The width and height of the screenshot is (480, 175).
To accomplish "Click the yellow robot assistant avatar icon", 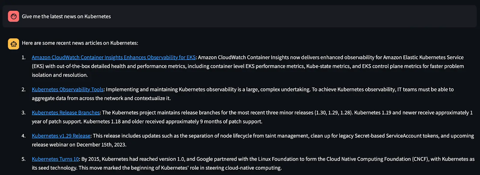I will [13, 44].
